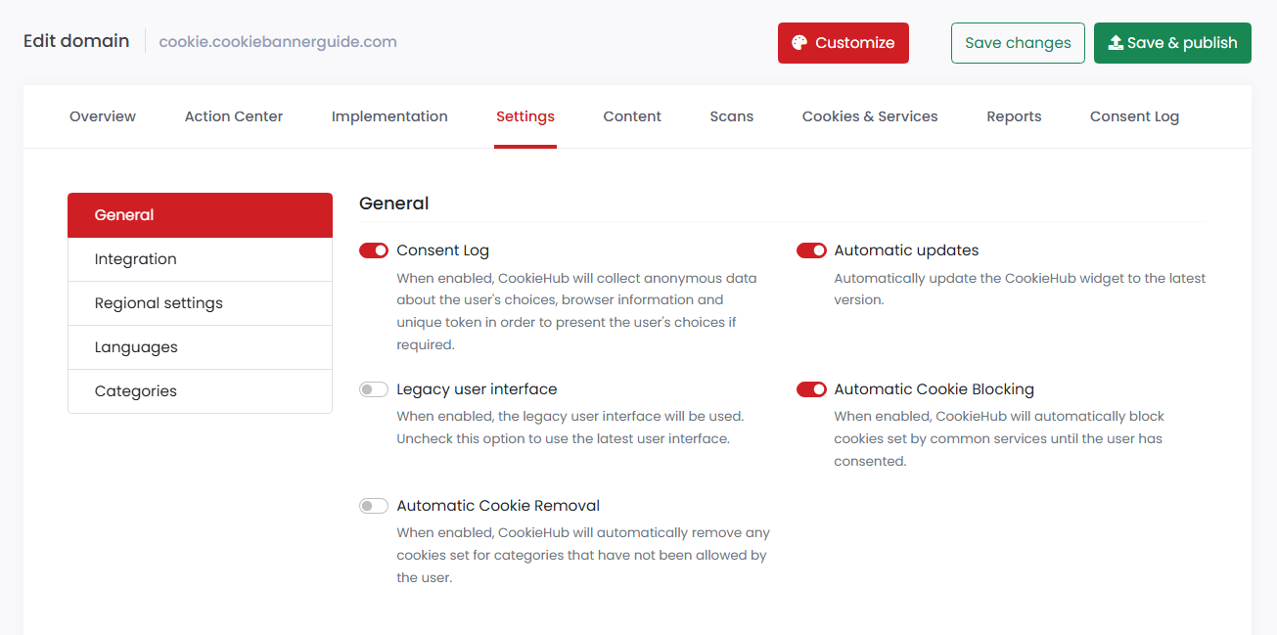Image resolution: width=1277 pixels, height=635 pixels.
Task: Open the Consent Log tab
Action: 1134,116
